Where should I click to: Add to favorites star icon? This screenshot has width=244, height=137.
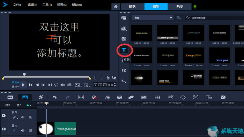(179, 18)
